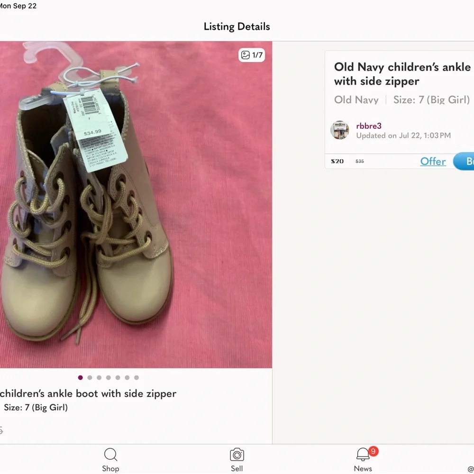474x474 pixels.
Task: Select the fifth photo pagination dot
Action: click(118, 378)
